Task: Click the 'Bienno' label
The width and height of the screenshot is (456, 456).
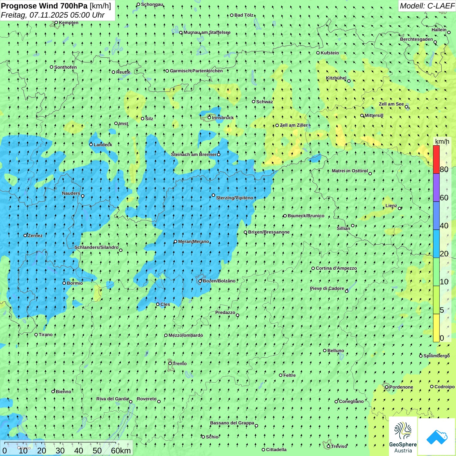Action: tap(64, 392)
